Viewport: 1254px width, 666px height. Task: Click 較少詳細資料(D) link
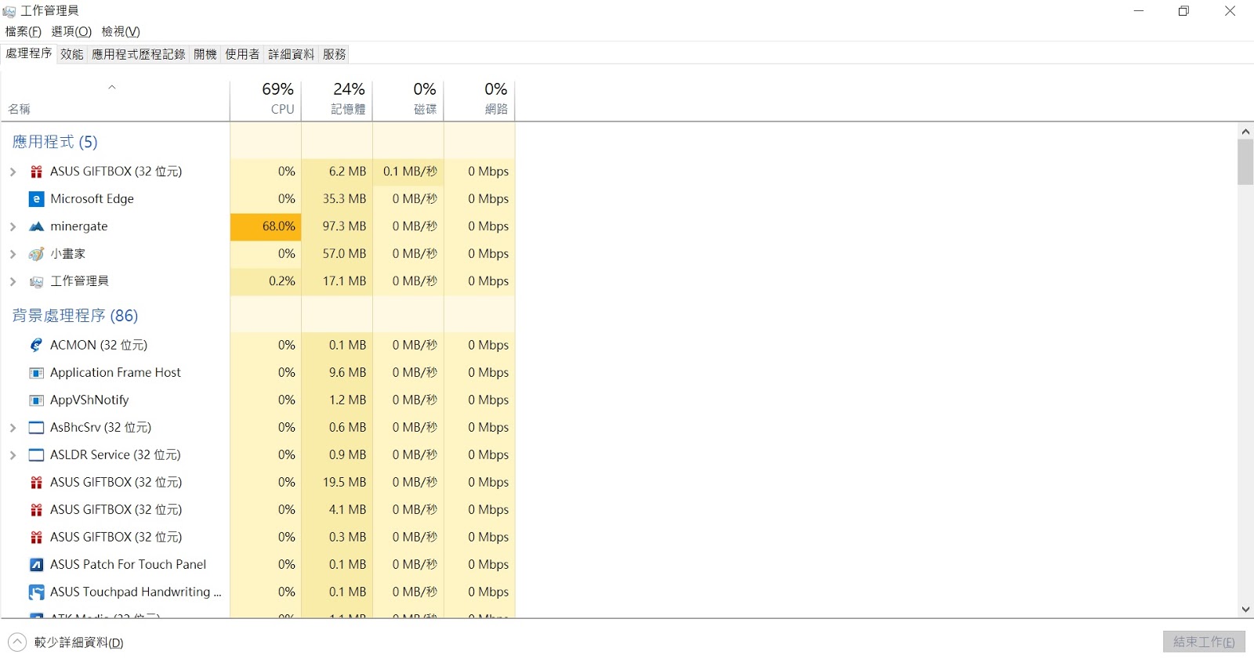pos(78,642)
